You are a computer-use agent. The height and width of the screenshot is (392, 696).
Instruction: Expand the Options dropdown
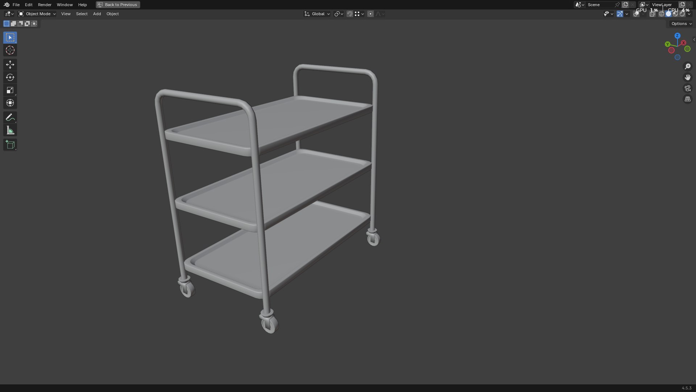pos(681,24)
